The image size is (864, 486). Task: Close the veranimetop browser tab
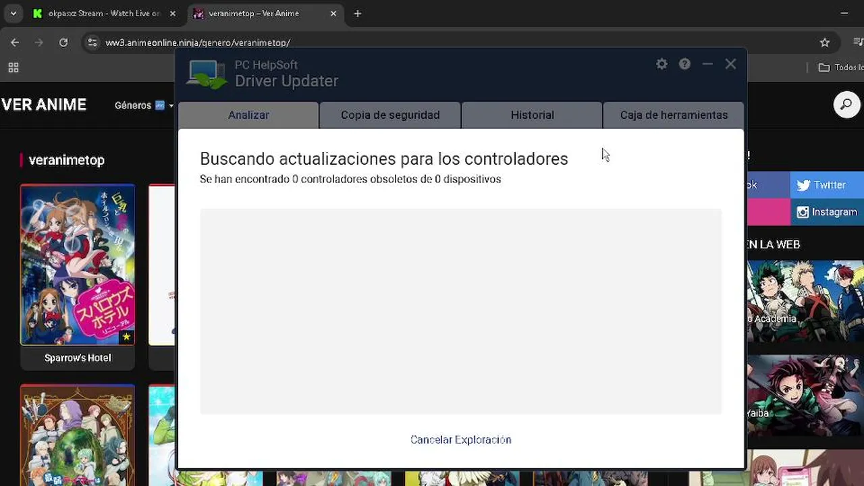click(333, 13)
